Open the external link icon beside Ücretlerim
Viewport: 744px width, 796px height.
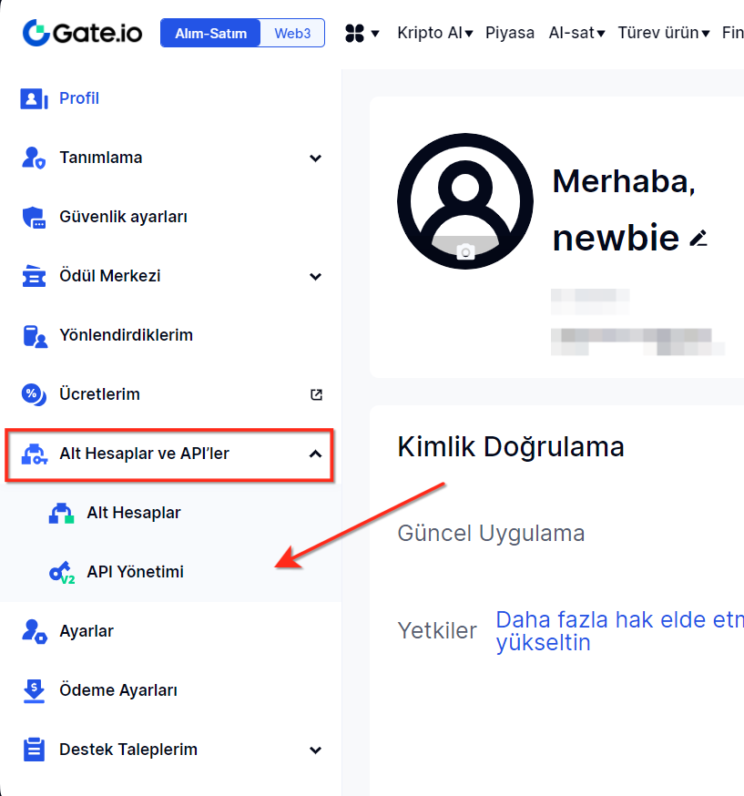point(316,394)
